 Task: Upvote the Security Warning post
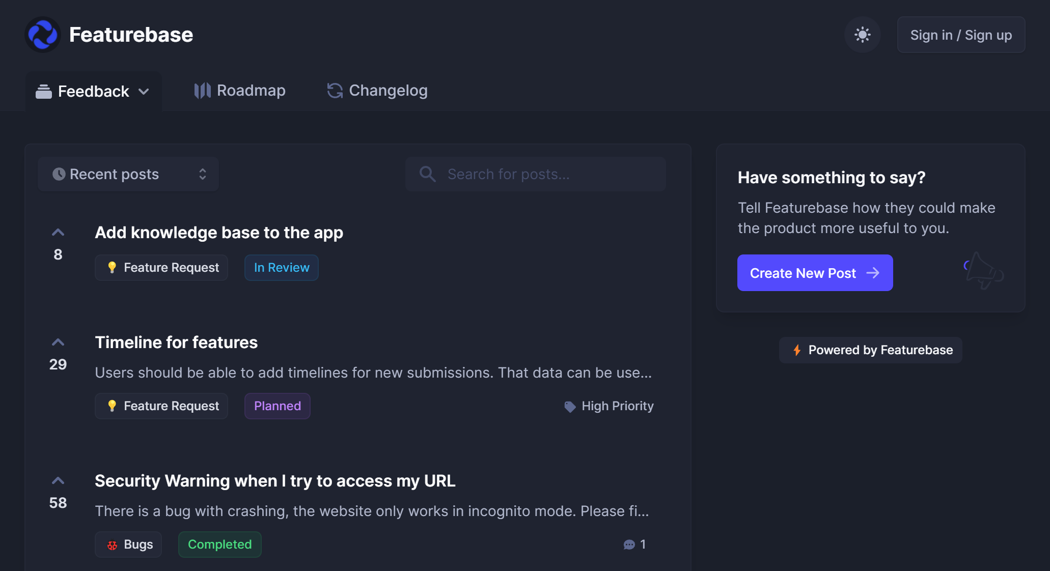tap(58, 481)
